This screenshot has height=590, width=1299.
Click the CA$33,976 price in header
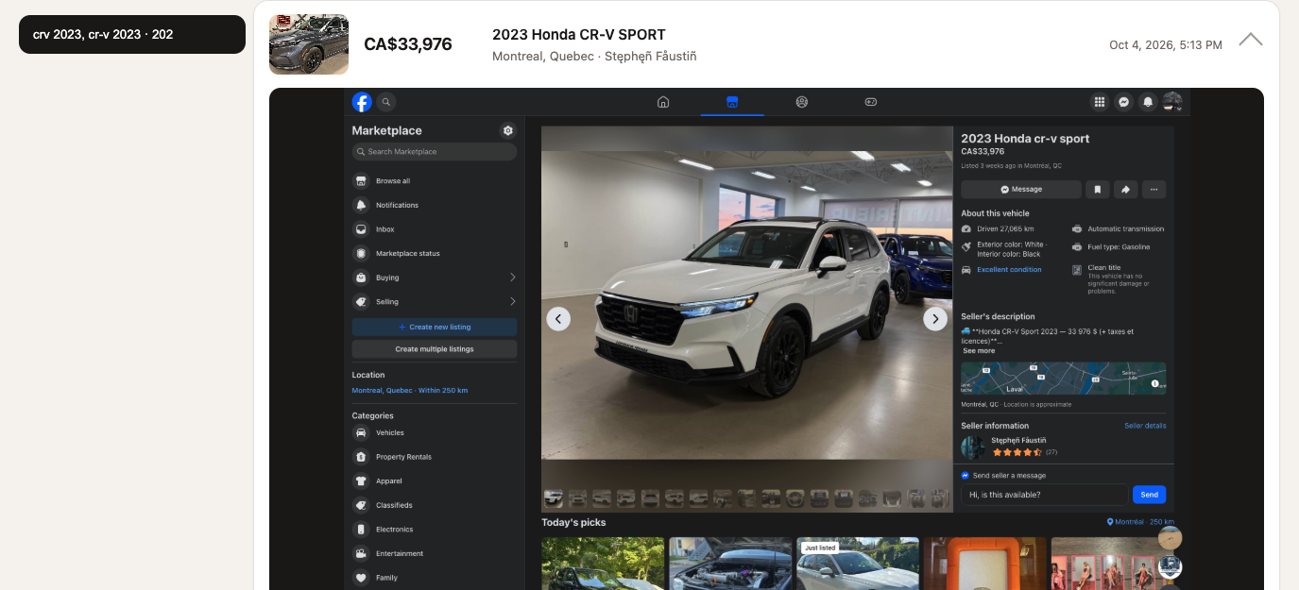pos(408,44)
